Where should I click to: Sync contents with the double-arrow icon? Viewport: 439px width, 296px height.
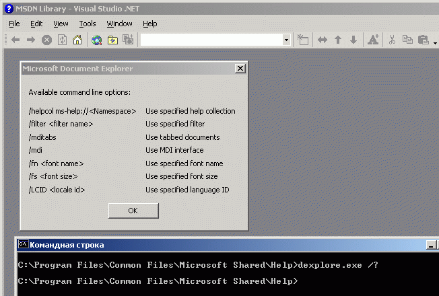323,40
